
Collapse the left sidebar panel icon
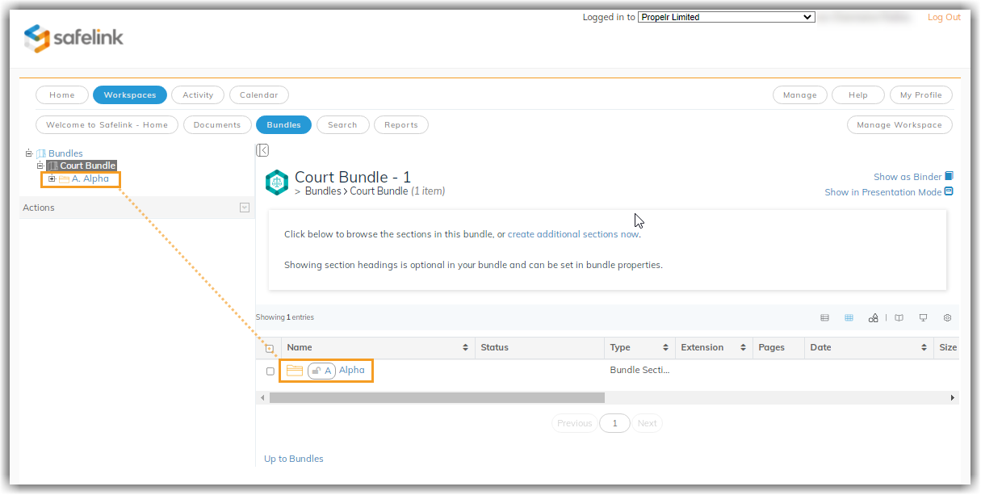click(x=262, y=150)
